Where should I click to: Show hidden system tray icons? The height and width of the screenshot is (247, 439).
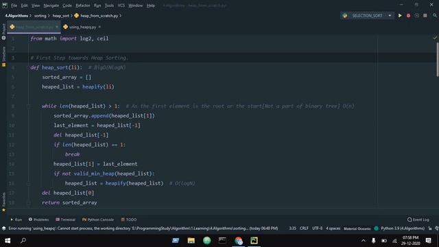click(x=363, y=241)
